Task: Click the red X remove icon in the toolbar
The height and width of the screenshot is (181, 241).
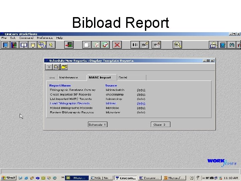Action: pyautogui.click(x=117, y=45)
